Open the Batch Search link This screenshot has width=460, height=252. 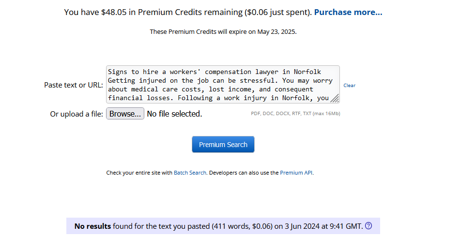click(190, 173)
